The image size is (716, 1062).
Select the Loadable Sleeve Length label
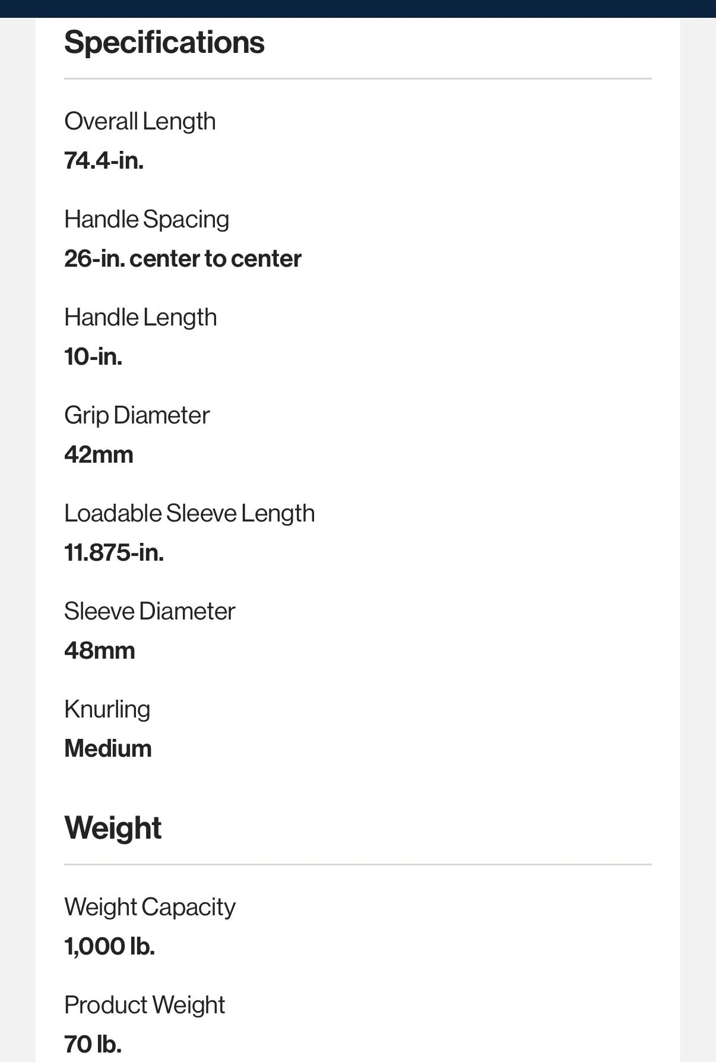coord(189,513)
